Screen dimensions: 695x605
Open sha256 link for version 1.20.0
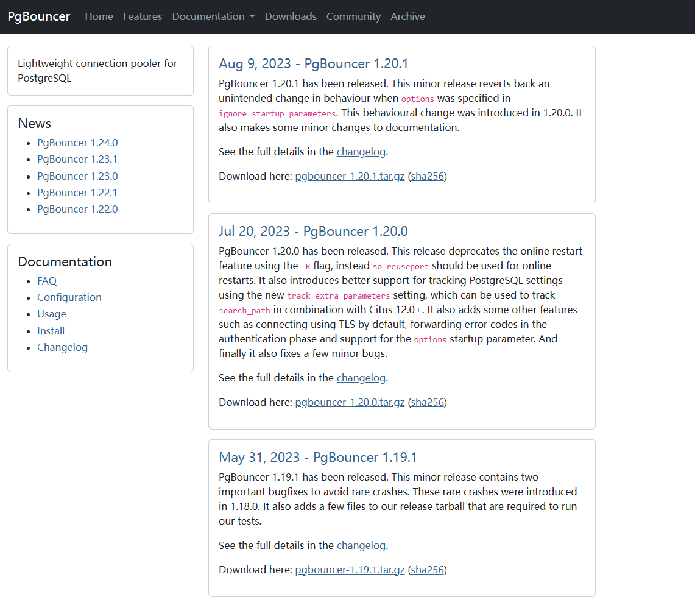coord(427,402)
